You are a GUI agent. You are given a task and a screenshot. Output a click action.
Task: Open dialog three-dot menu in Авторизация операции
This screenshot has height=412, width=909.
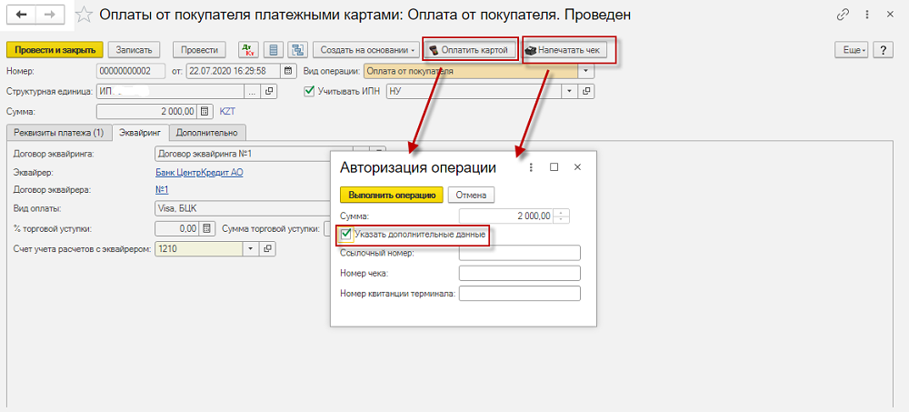point(531,167)
